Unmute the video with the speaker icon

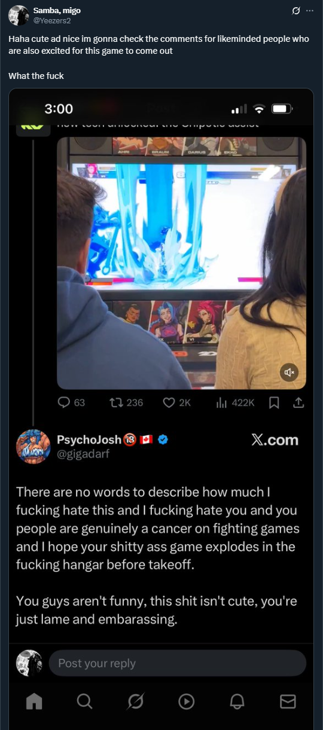click(x=289, y=372)
